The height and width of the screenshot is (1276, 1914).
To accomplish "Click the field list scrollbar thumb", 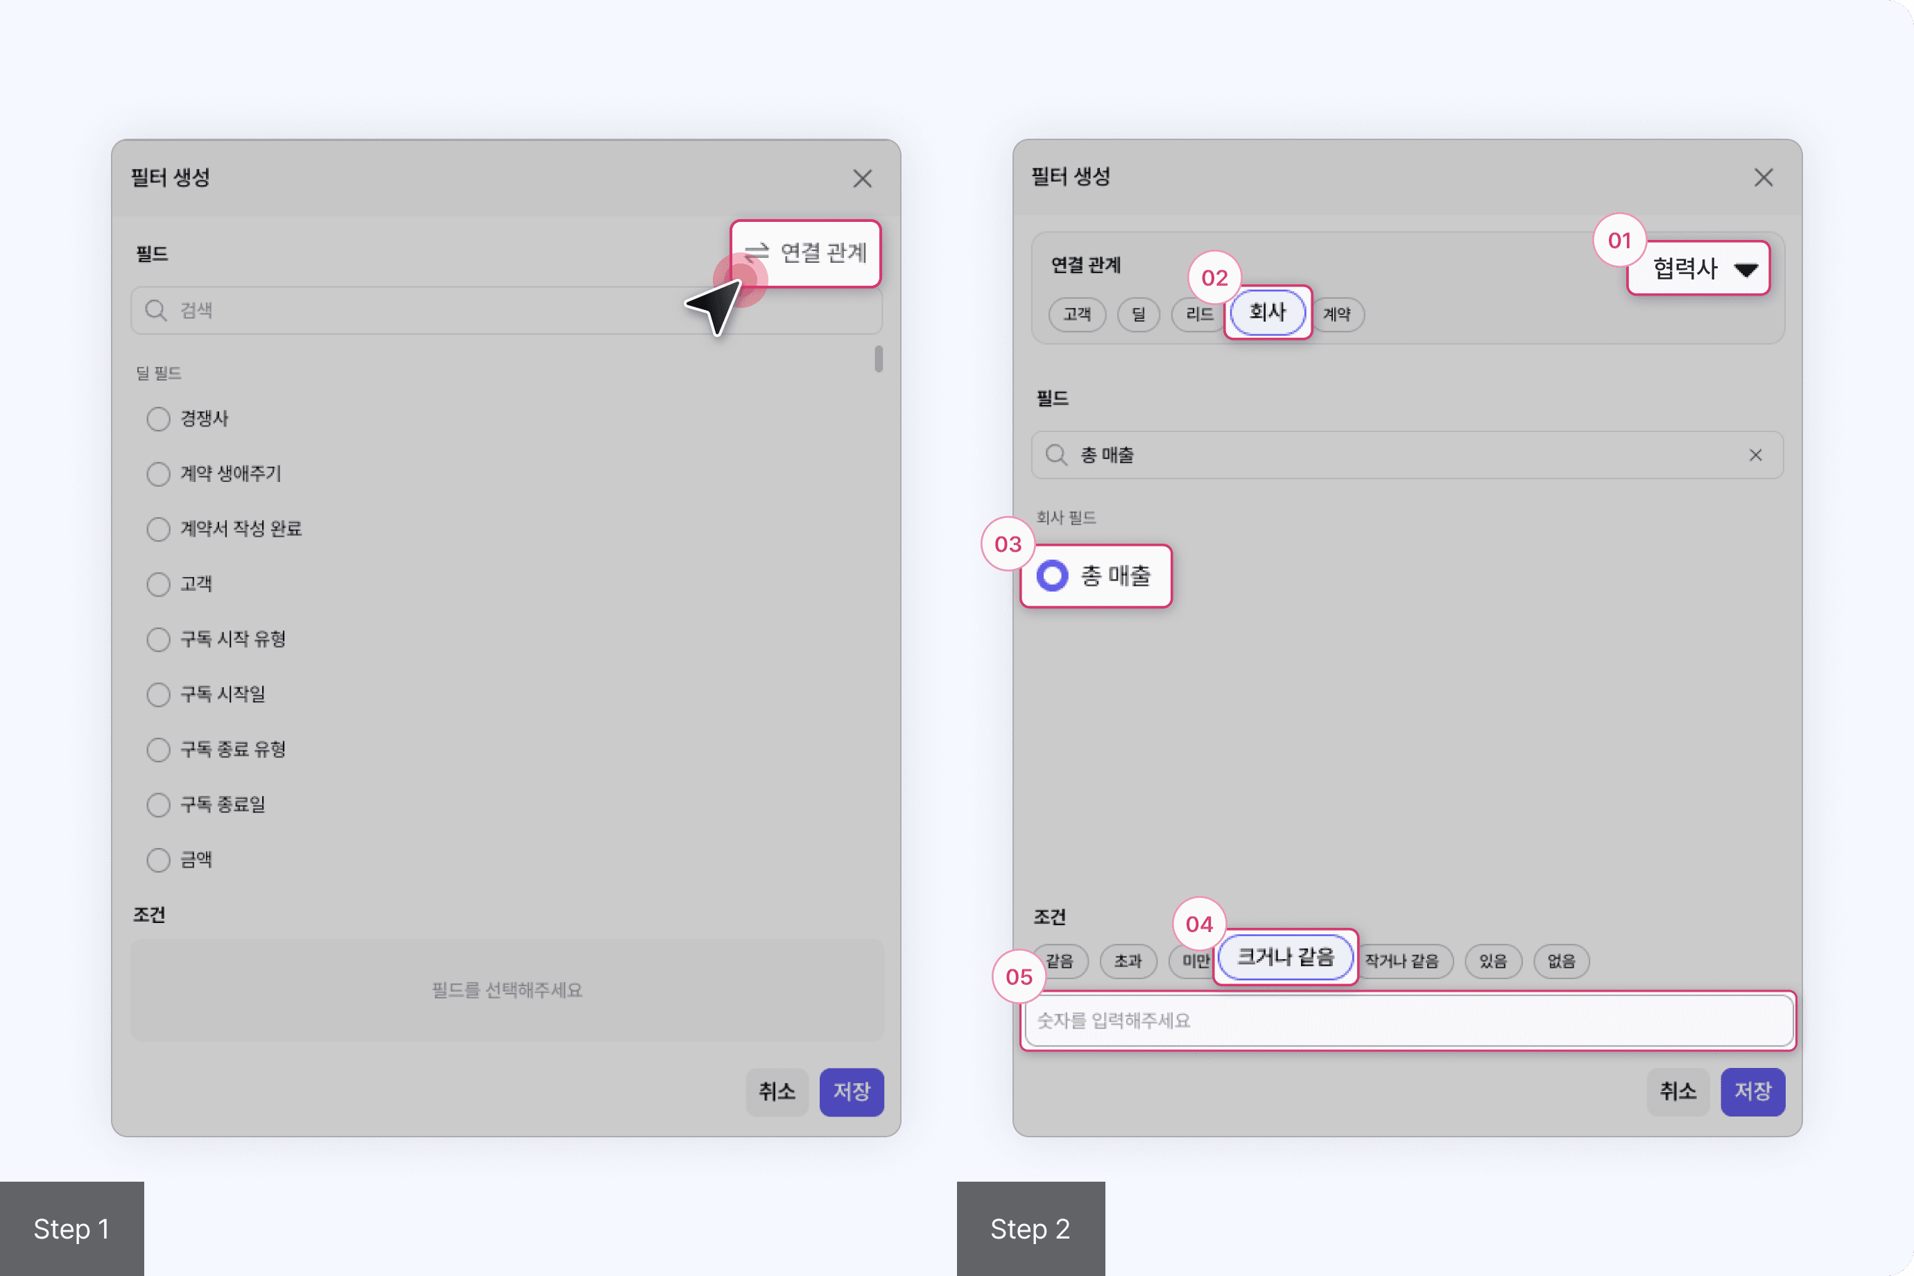I will [878, 359].
